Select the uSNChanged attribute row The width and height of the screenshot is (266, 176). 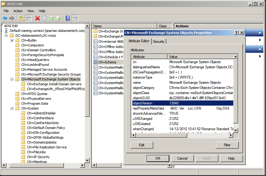pyautogui.click(x=183, y=119)
